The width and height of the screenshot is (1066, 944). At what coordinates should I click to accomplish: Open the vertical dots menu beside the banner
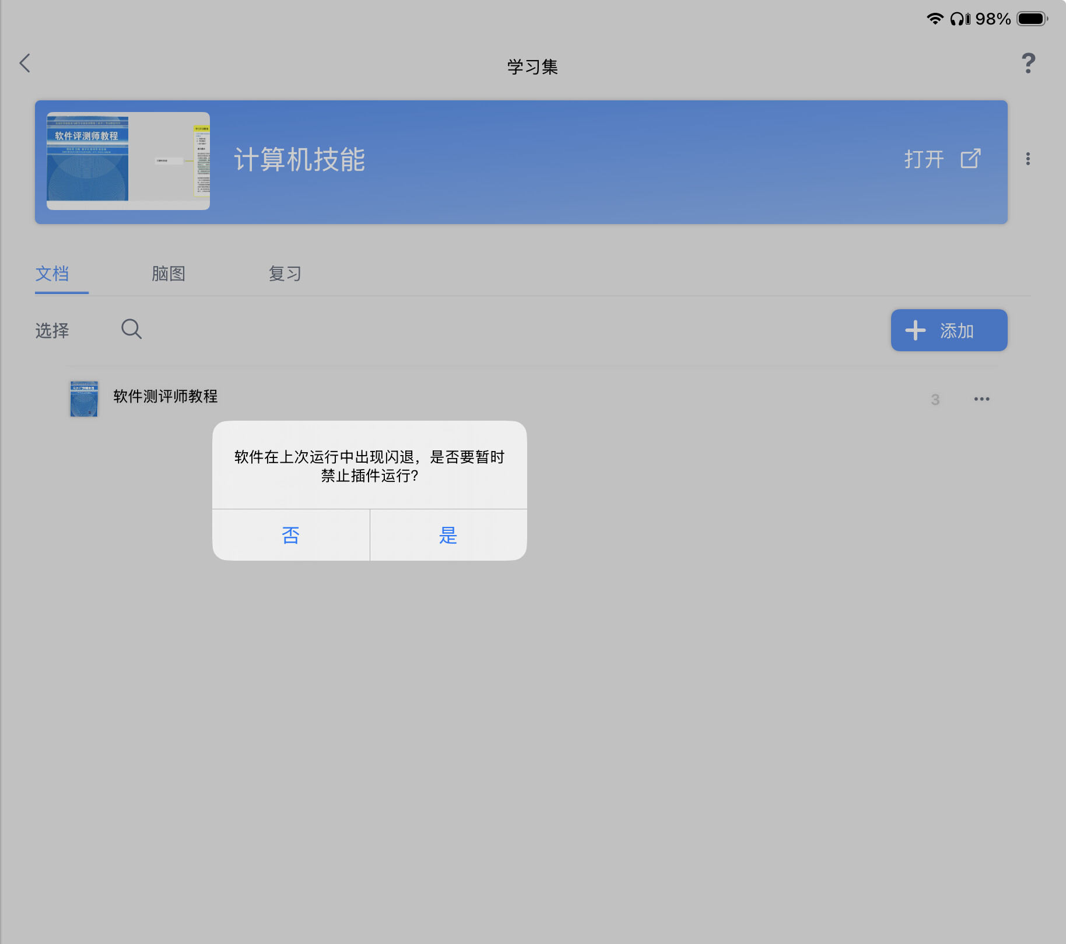[1028, 159]
